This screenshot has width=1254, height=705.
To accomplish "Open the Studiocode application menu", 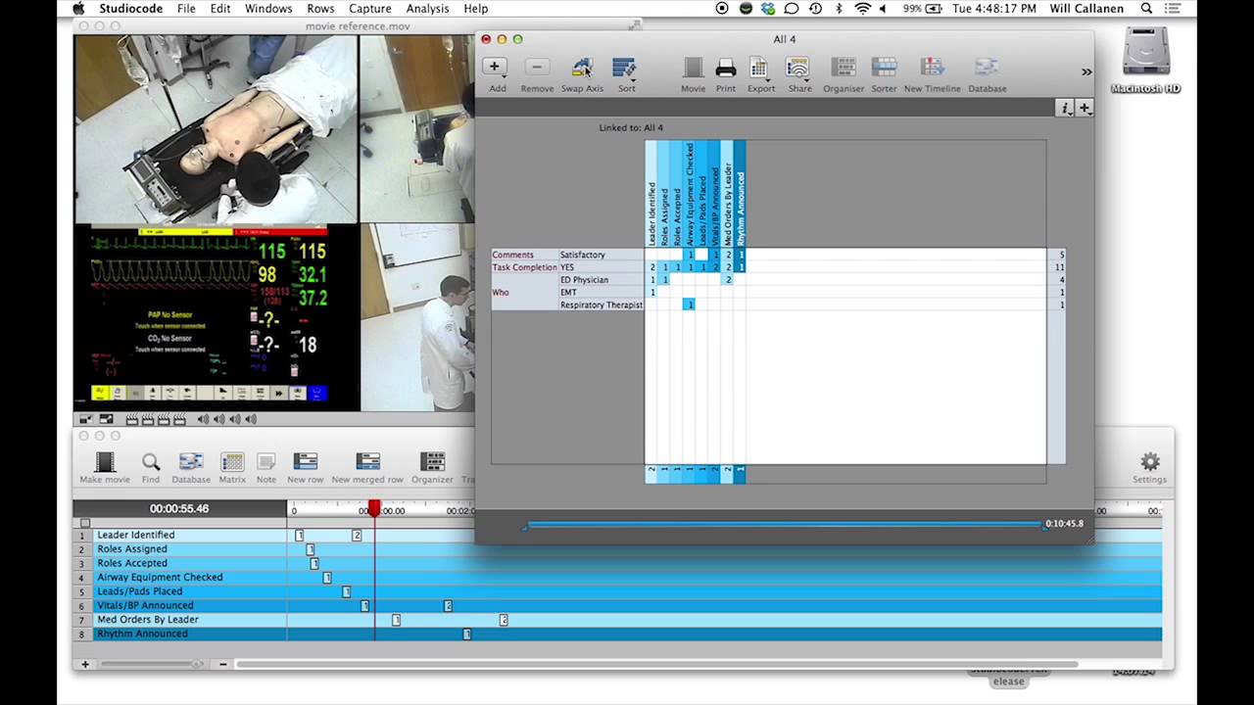I will pyautogui.click(x=130, y=9).
